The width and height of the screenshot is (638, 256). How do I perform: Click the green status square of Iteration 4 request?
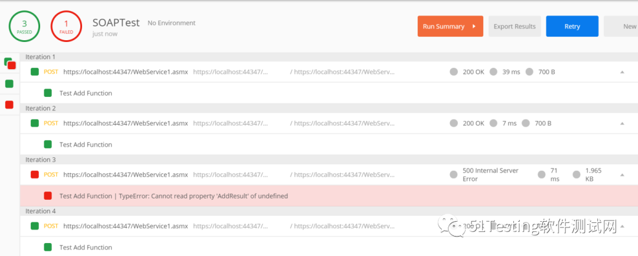[x=35, y=226]
